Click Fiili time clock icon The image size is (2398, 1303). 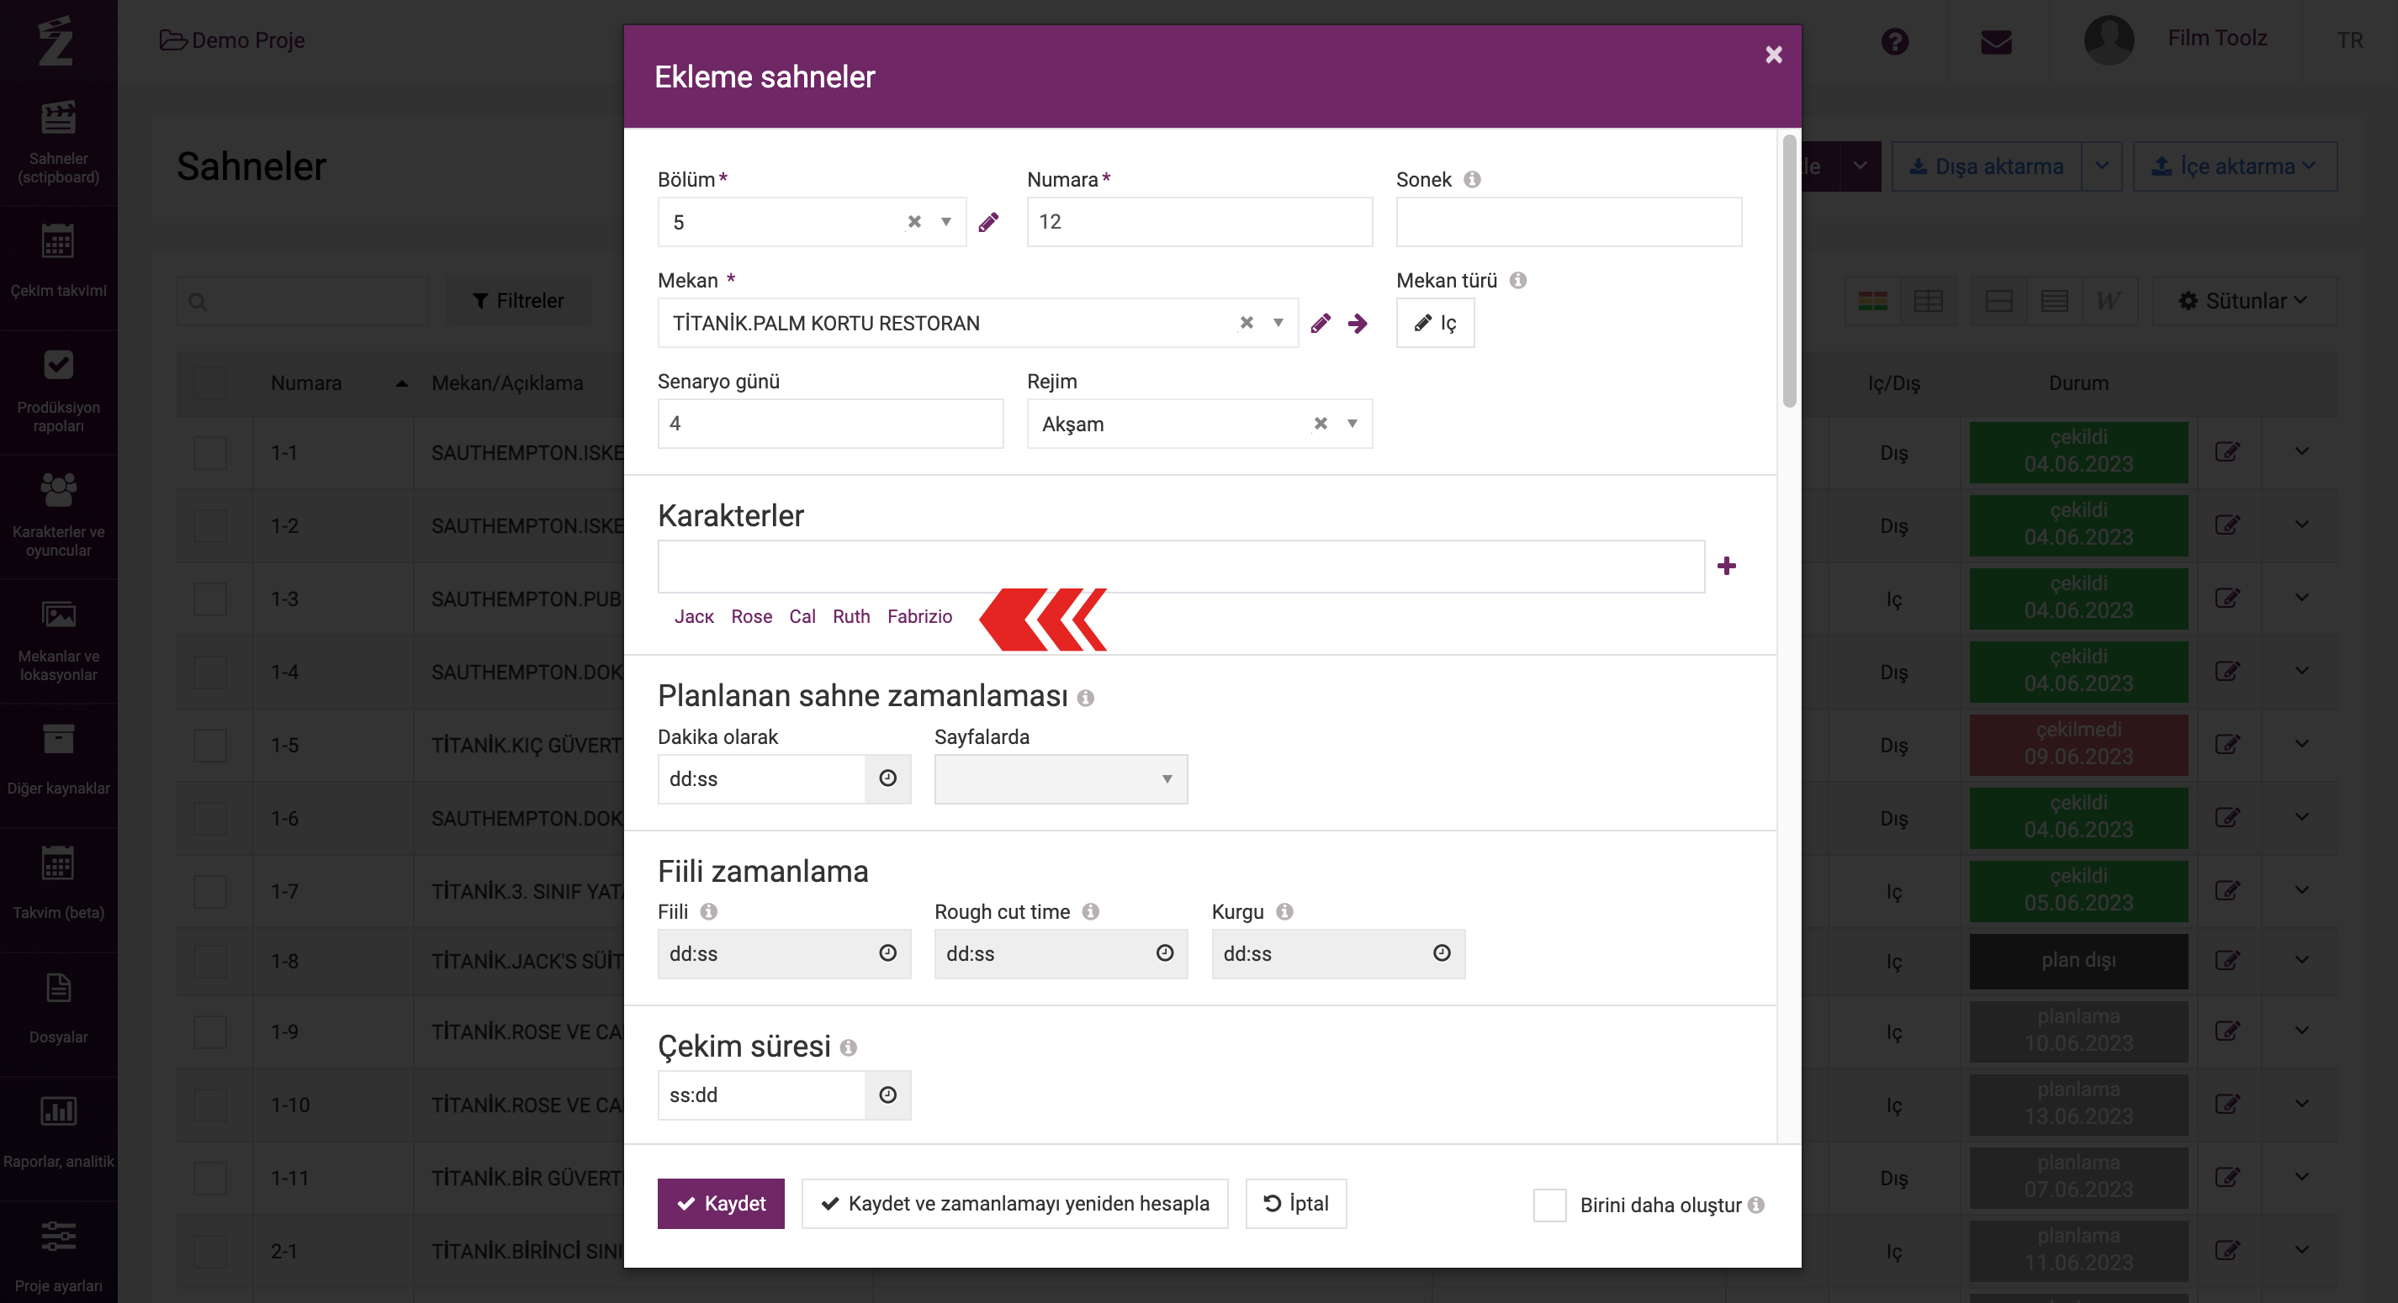click(x=888, y=953)
